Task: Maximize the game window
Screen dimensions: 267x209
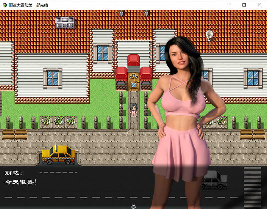Action: pos(244,5)
